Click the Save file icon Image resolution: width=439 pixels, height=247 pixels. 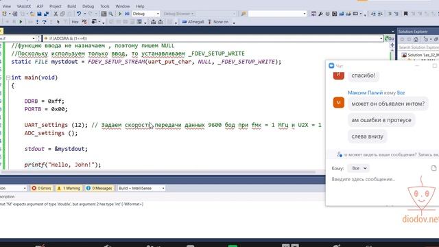click(x=39, y=14)
